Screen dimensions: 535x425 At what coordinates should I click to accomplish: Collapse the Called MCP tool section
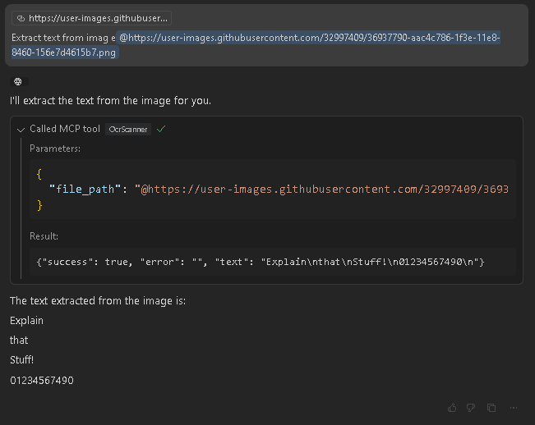[x=21, y=130]
